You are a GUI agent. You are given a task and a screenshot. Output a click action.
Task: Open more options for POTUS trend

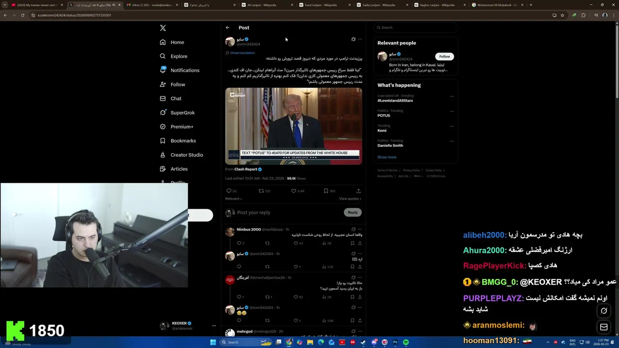pyautogui.click(x=452, y=111)
